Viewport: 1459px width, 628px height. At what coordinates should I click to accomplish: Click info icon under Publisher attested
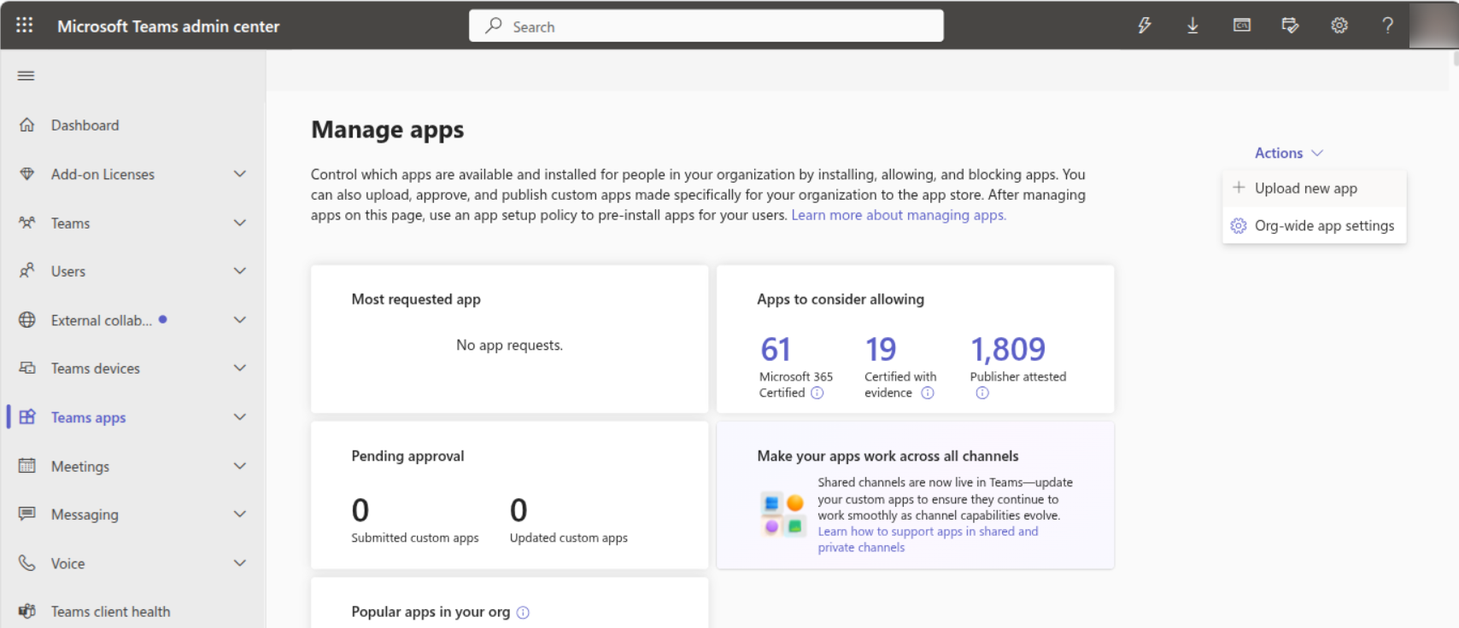(x=982, y=393)
